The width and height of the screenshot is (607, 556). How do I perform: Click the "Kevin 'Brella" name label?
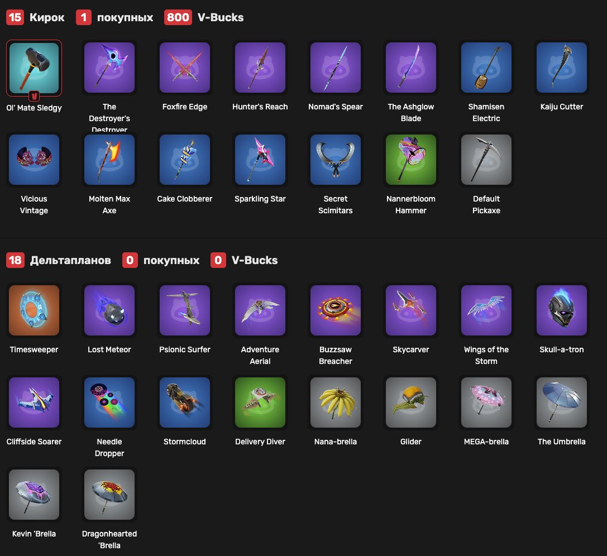click(34, 534)
